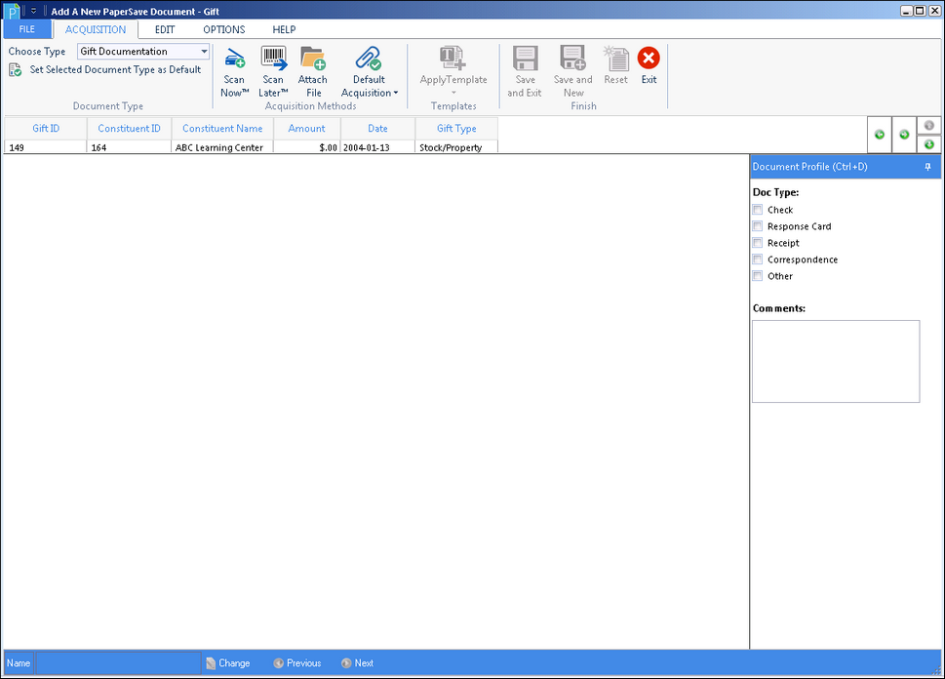Select the Constituent ID cell 164

[x=129, y=147]
